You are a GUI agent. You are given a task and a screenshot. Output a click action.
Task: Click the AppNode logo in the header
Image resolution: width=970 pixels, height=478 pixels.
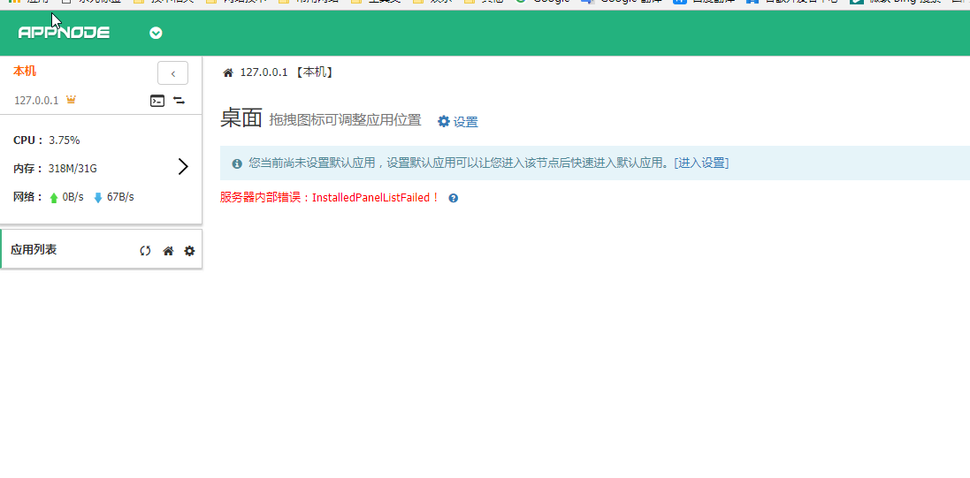(64, 33)
